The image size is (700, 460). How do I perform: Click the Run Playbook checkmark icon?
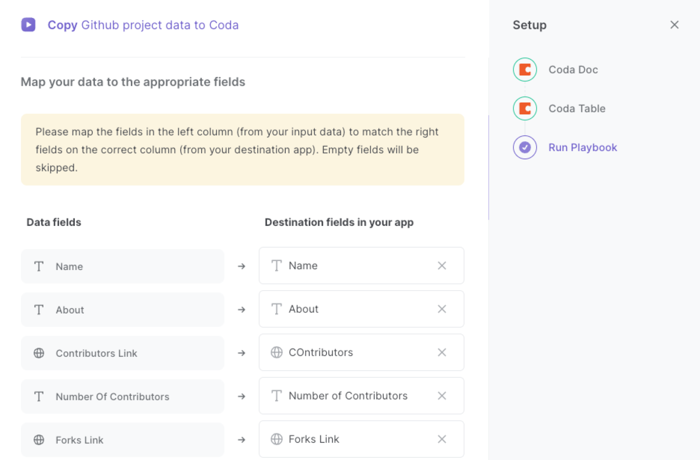click(x=525, y=147)
